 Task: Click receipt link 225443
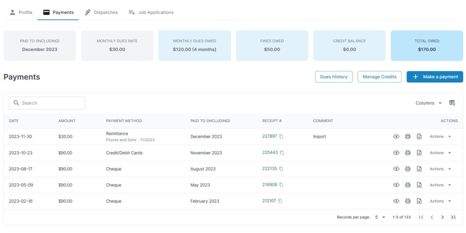pos(271,152)
